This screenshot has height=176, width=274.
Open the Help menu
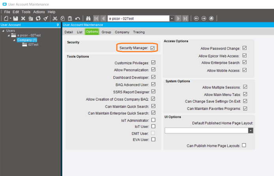click(52, 12)
